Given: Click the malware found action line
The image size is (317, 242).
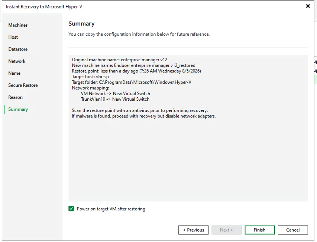Looking at the screenshot, I should pos(144,116).
